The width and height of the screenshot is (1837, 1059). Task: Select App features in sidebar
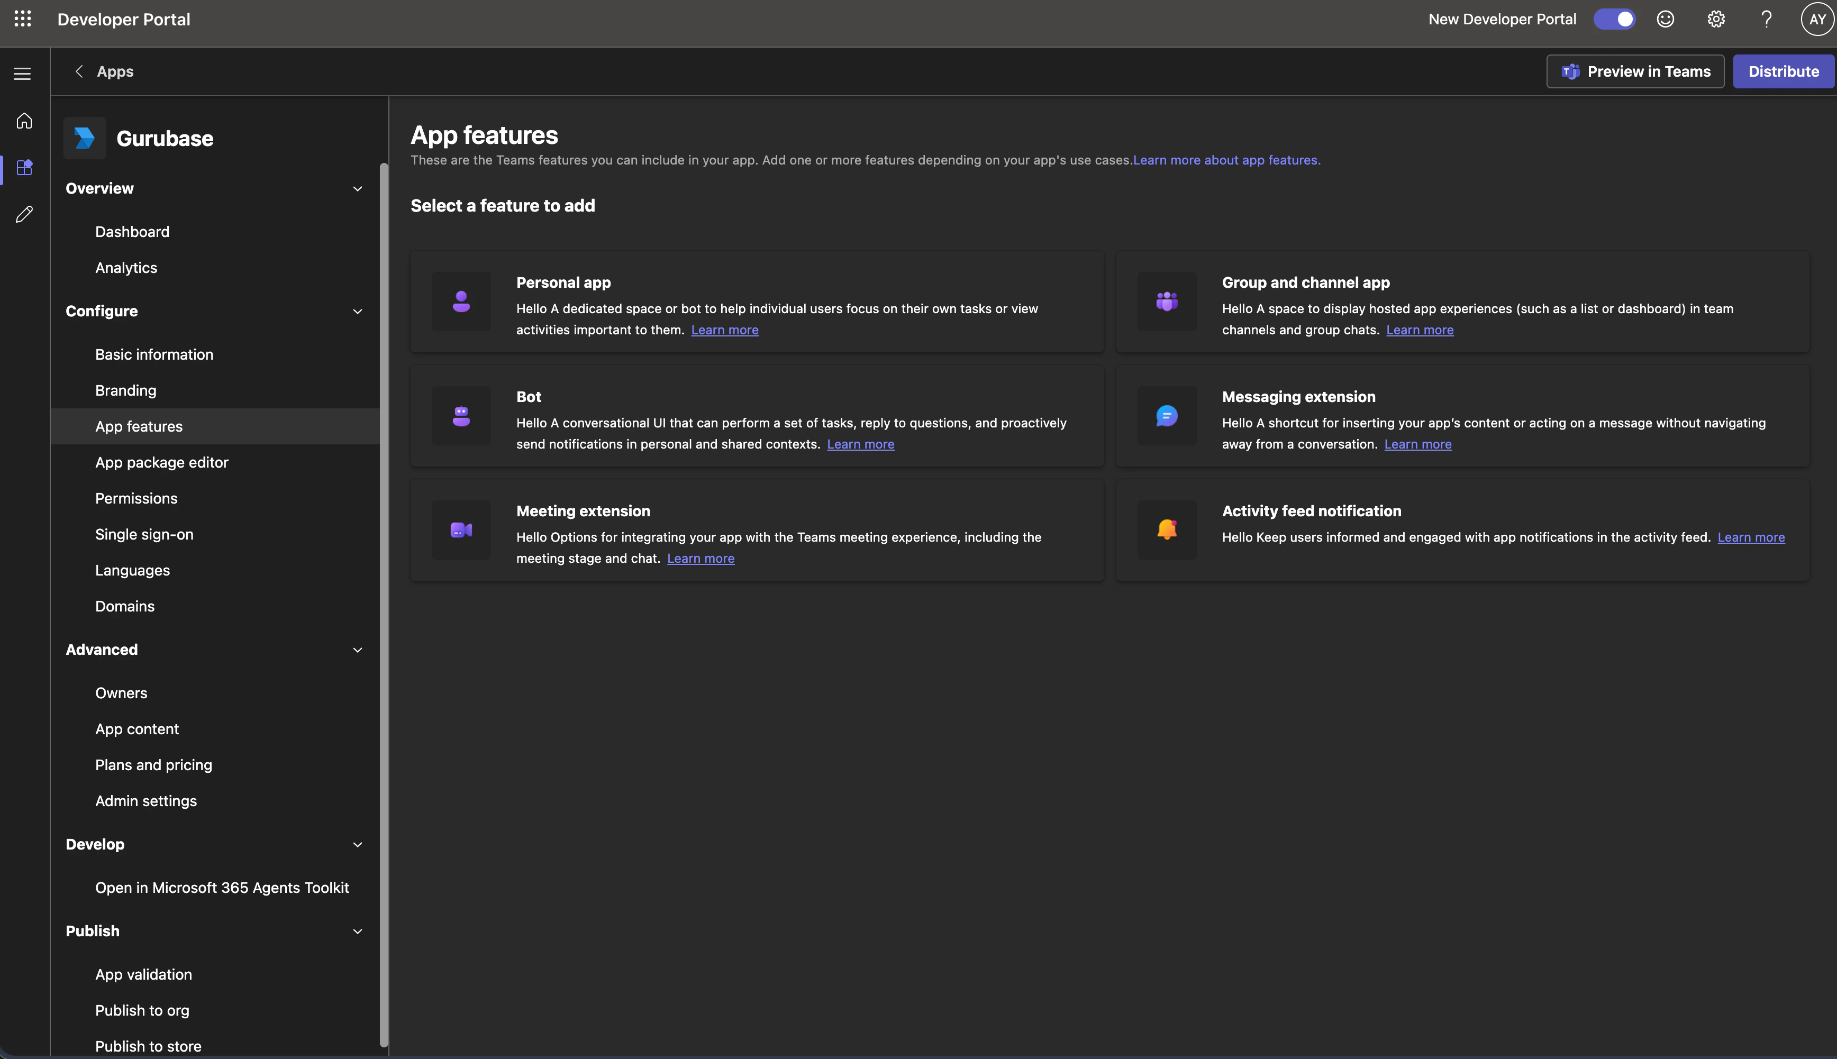click(215, 426)
